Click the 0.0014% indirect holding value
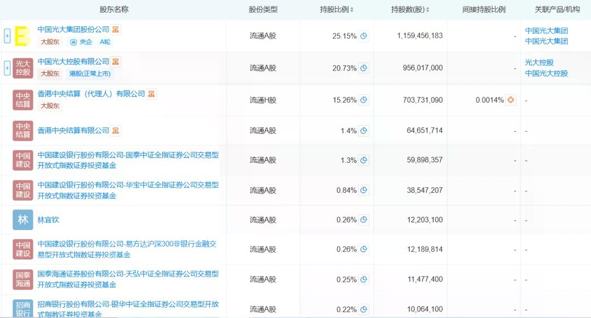Viewport: 591px width, 318px height. coord(490,100)
